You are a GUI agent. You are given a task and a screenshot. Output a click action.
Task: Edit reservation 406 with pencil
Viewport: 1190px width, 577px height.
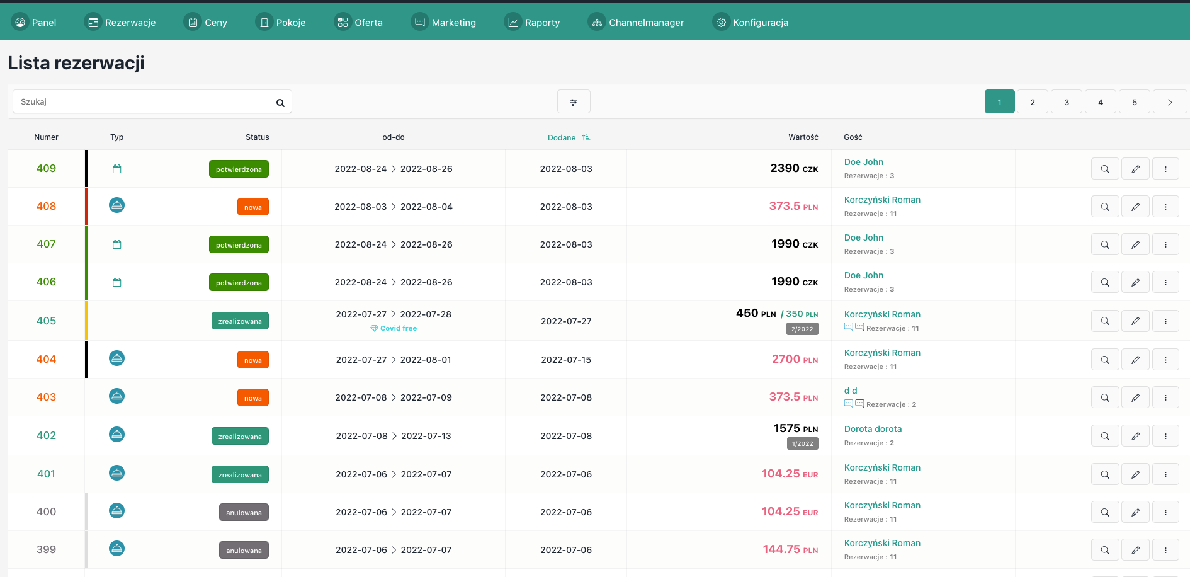pos(1135,282)
